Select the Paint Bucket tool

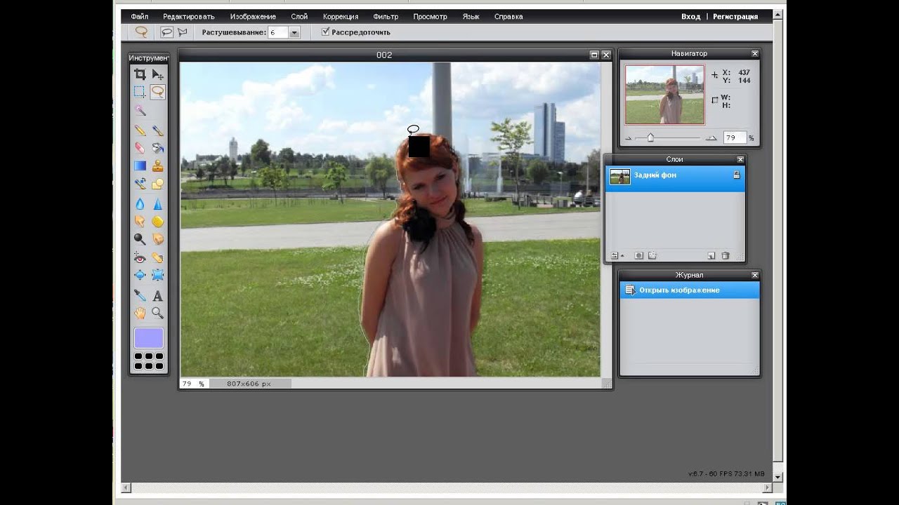157,148
